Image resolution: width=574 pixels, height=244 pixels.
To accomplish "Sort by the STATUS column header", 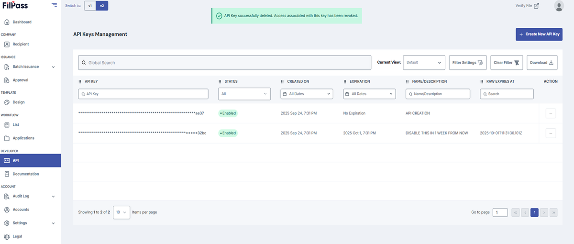I will [231, 81].
